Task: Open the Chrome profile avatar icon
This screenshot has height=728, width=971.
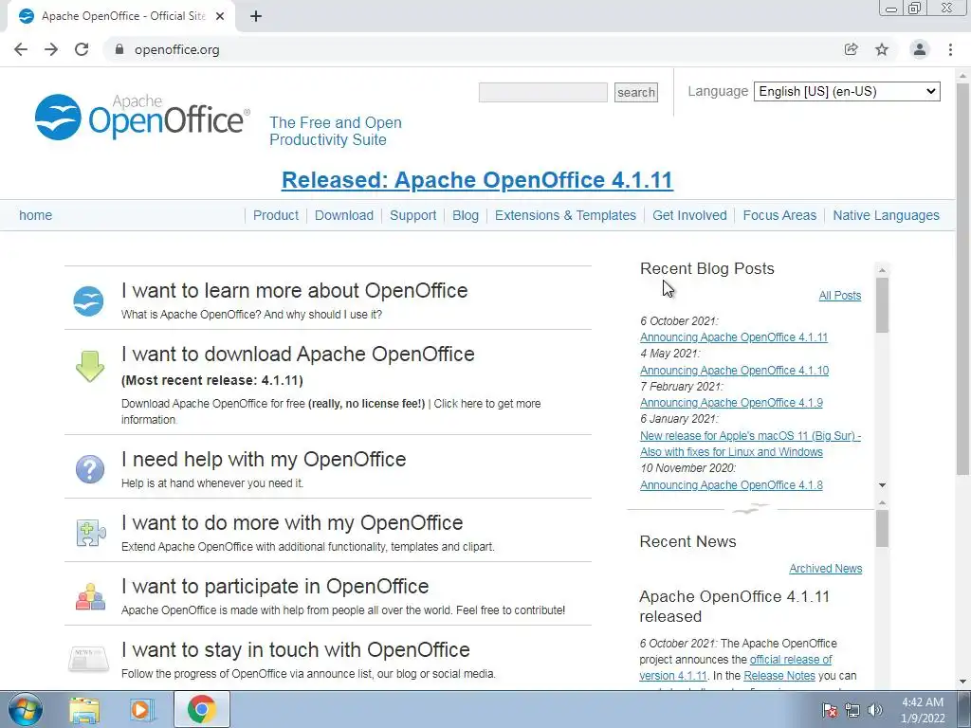Action: coord(920,49)
